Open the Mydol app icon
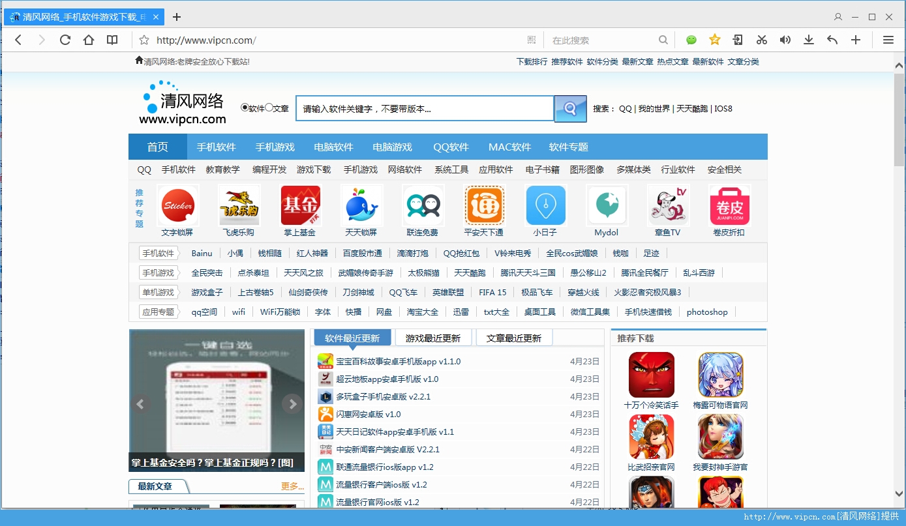This screenshot has width=906, height=526. click(x=607, y=205)
